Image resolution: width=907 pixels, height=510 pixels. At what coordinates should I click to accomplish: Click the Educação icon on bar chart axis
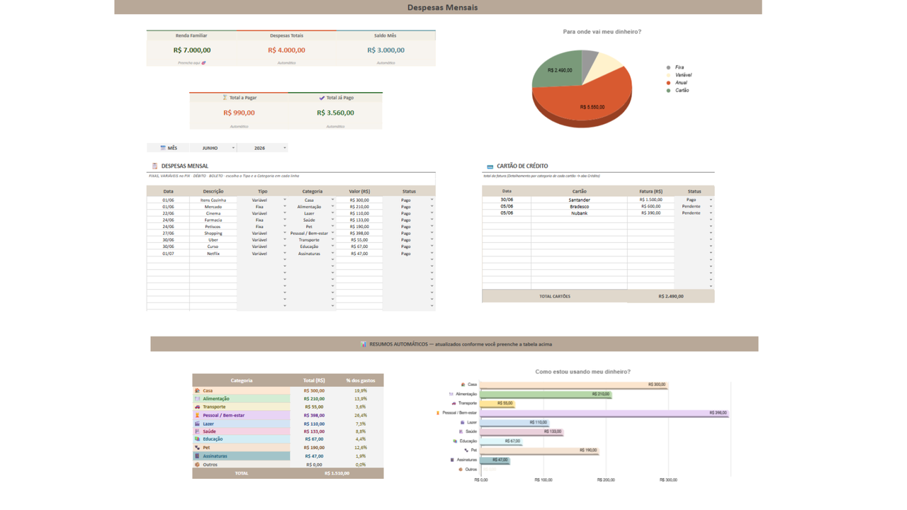455,441
